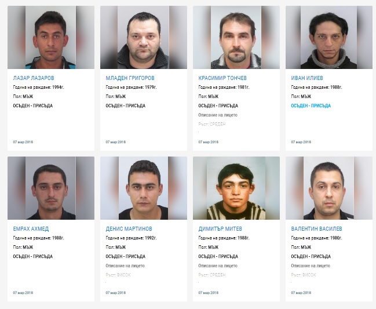This screenshot has width=376, height=309.
Task: Click highlighted ОСЪДЕН - ПРИСЪДА link under ИВАН ИЛИЕВ
Action: tap(311, 106)
